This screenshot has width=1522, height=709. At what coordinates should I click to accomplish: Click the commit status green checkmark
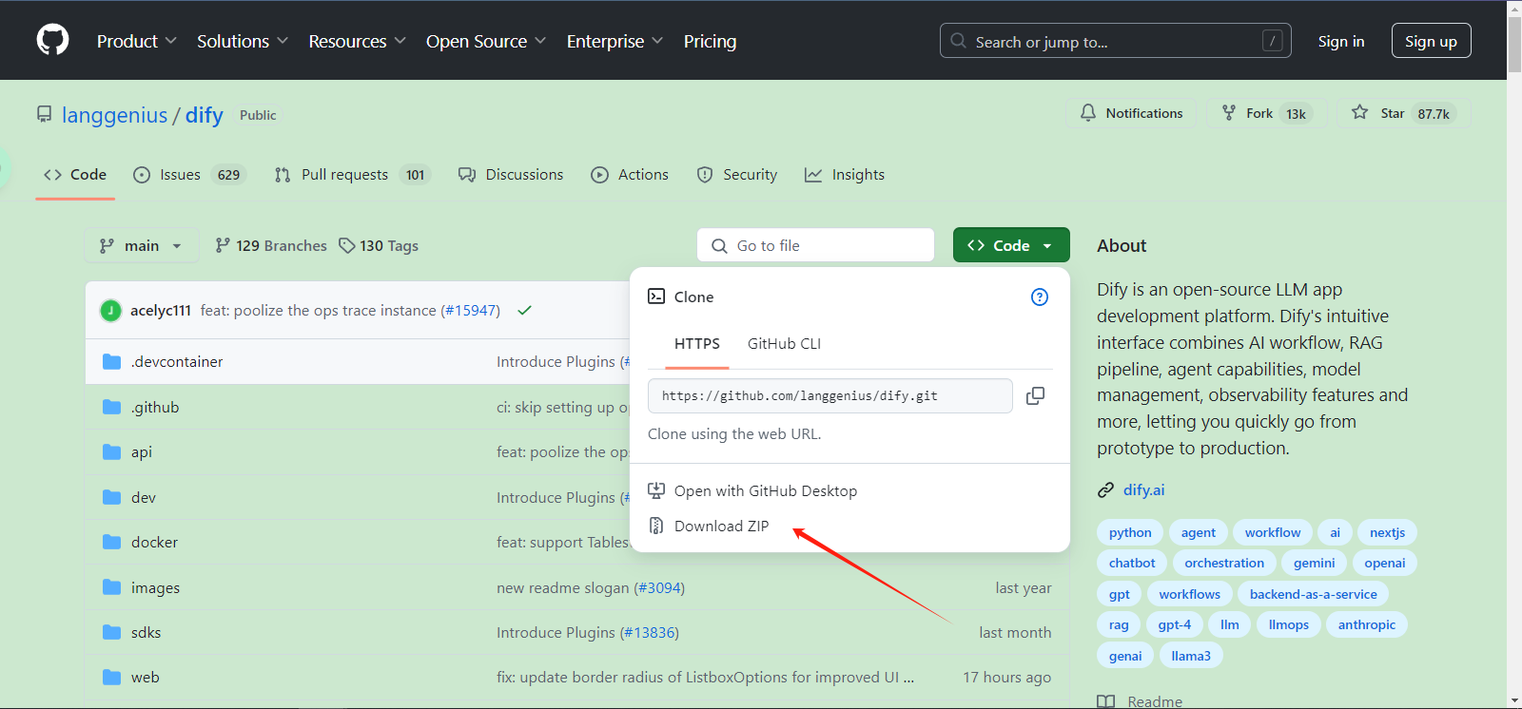point(524,311)
